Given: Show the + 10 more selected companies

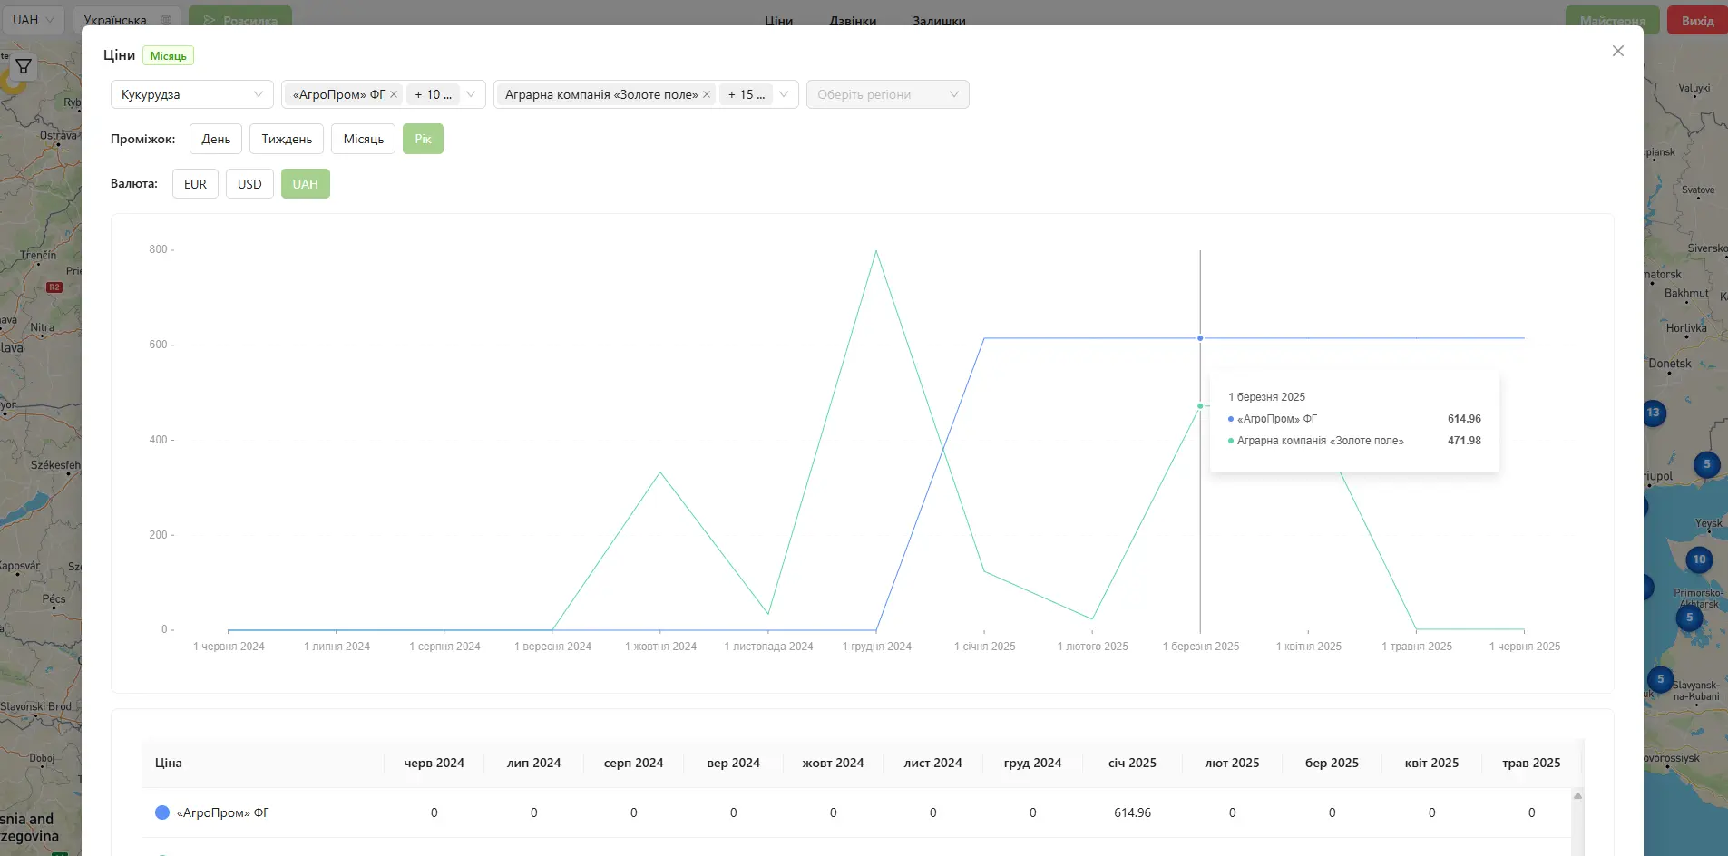Looking at the screenshot, I should point(433,94).
